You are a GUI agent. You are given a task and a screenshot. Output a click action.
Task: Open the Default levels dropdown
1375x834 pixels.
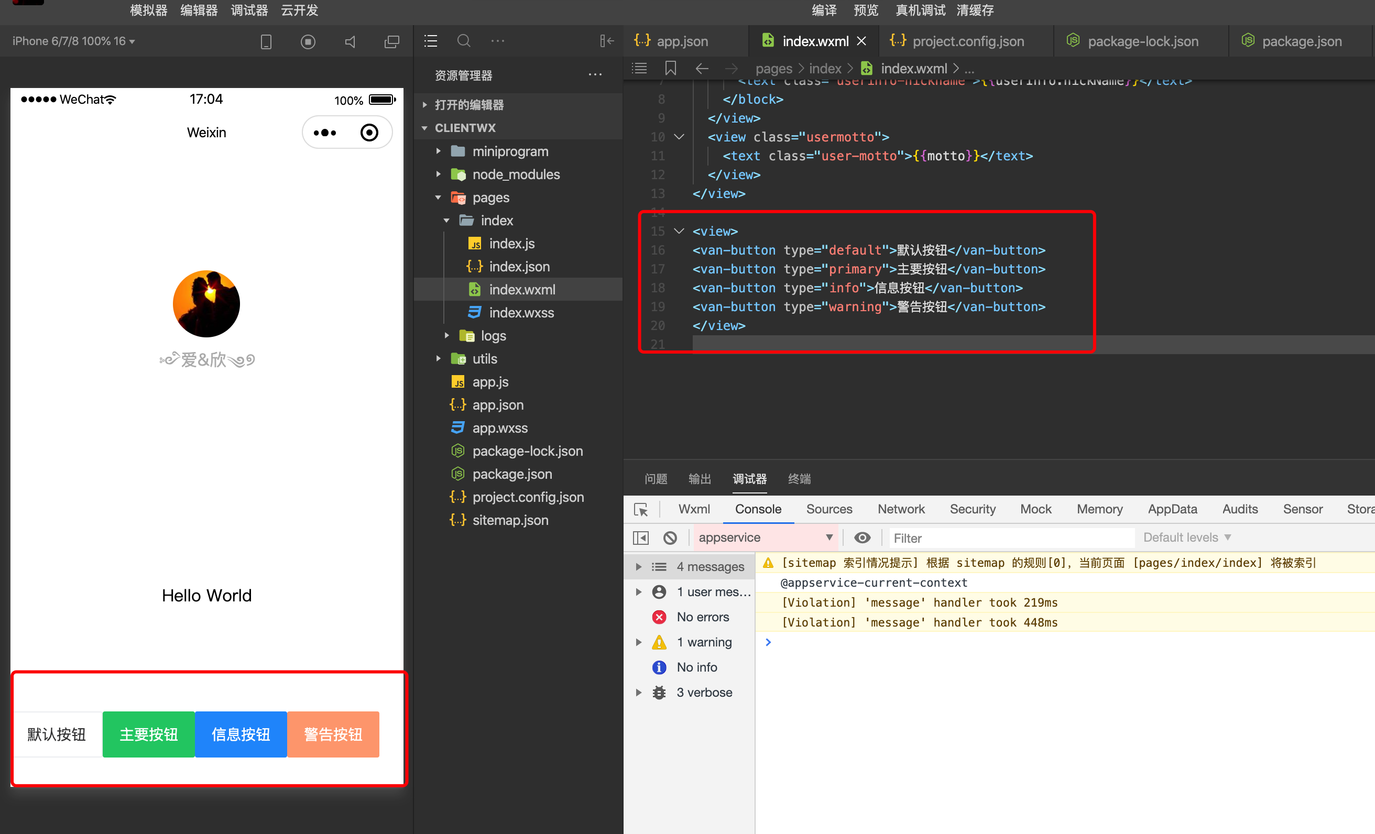pyautogui.click(x=1186, y=537)
